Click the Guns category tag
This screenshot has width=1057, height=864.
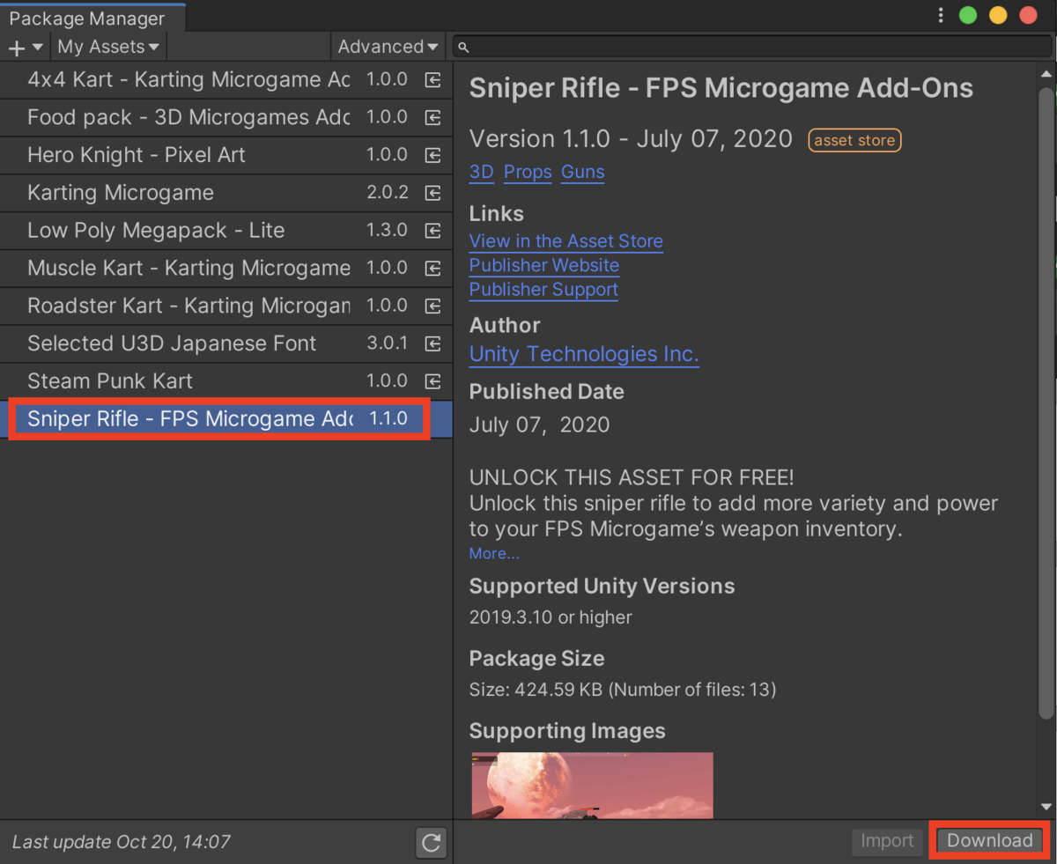coord(583,172)
